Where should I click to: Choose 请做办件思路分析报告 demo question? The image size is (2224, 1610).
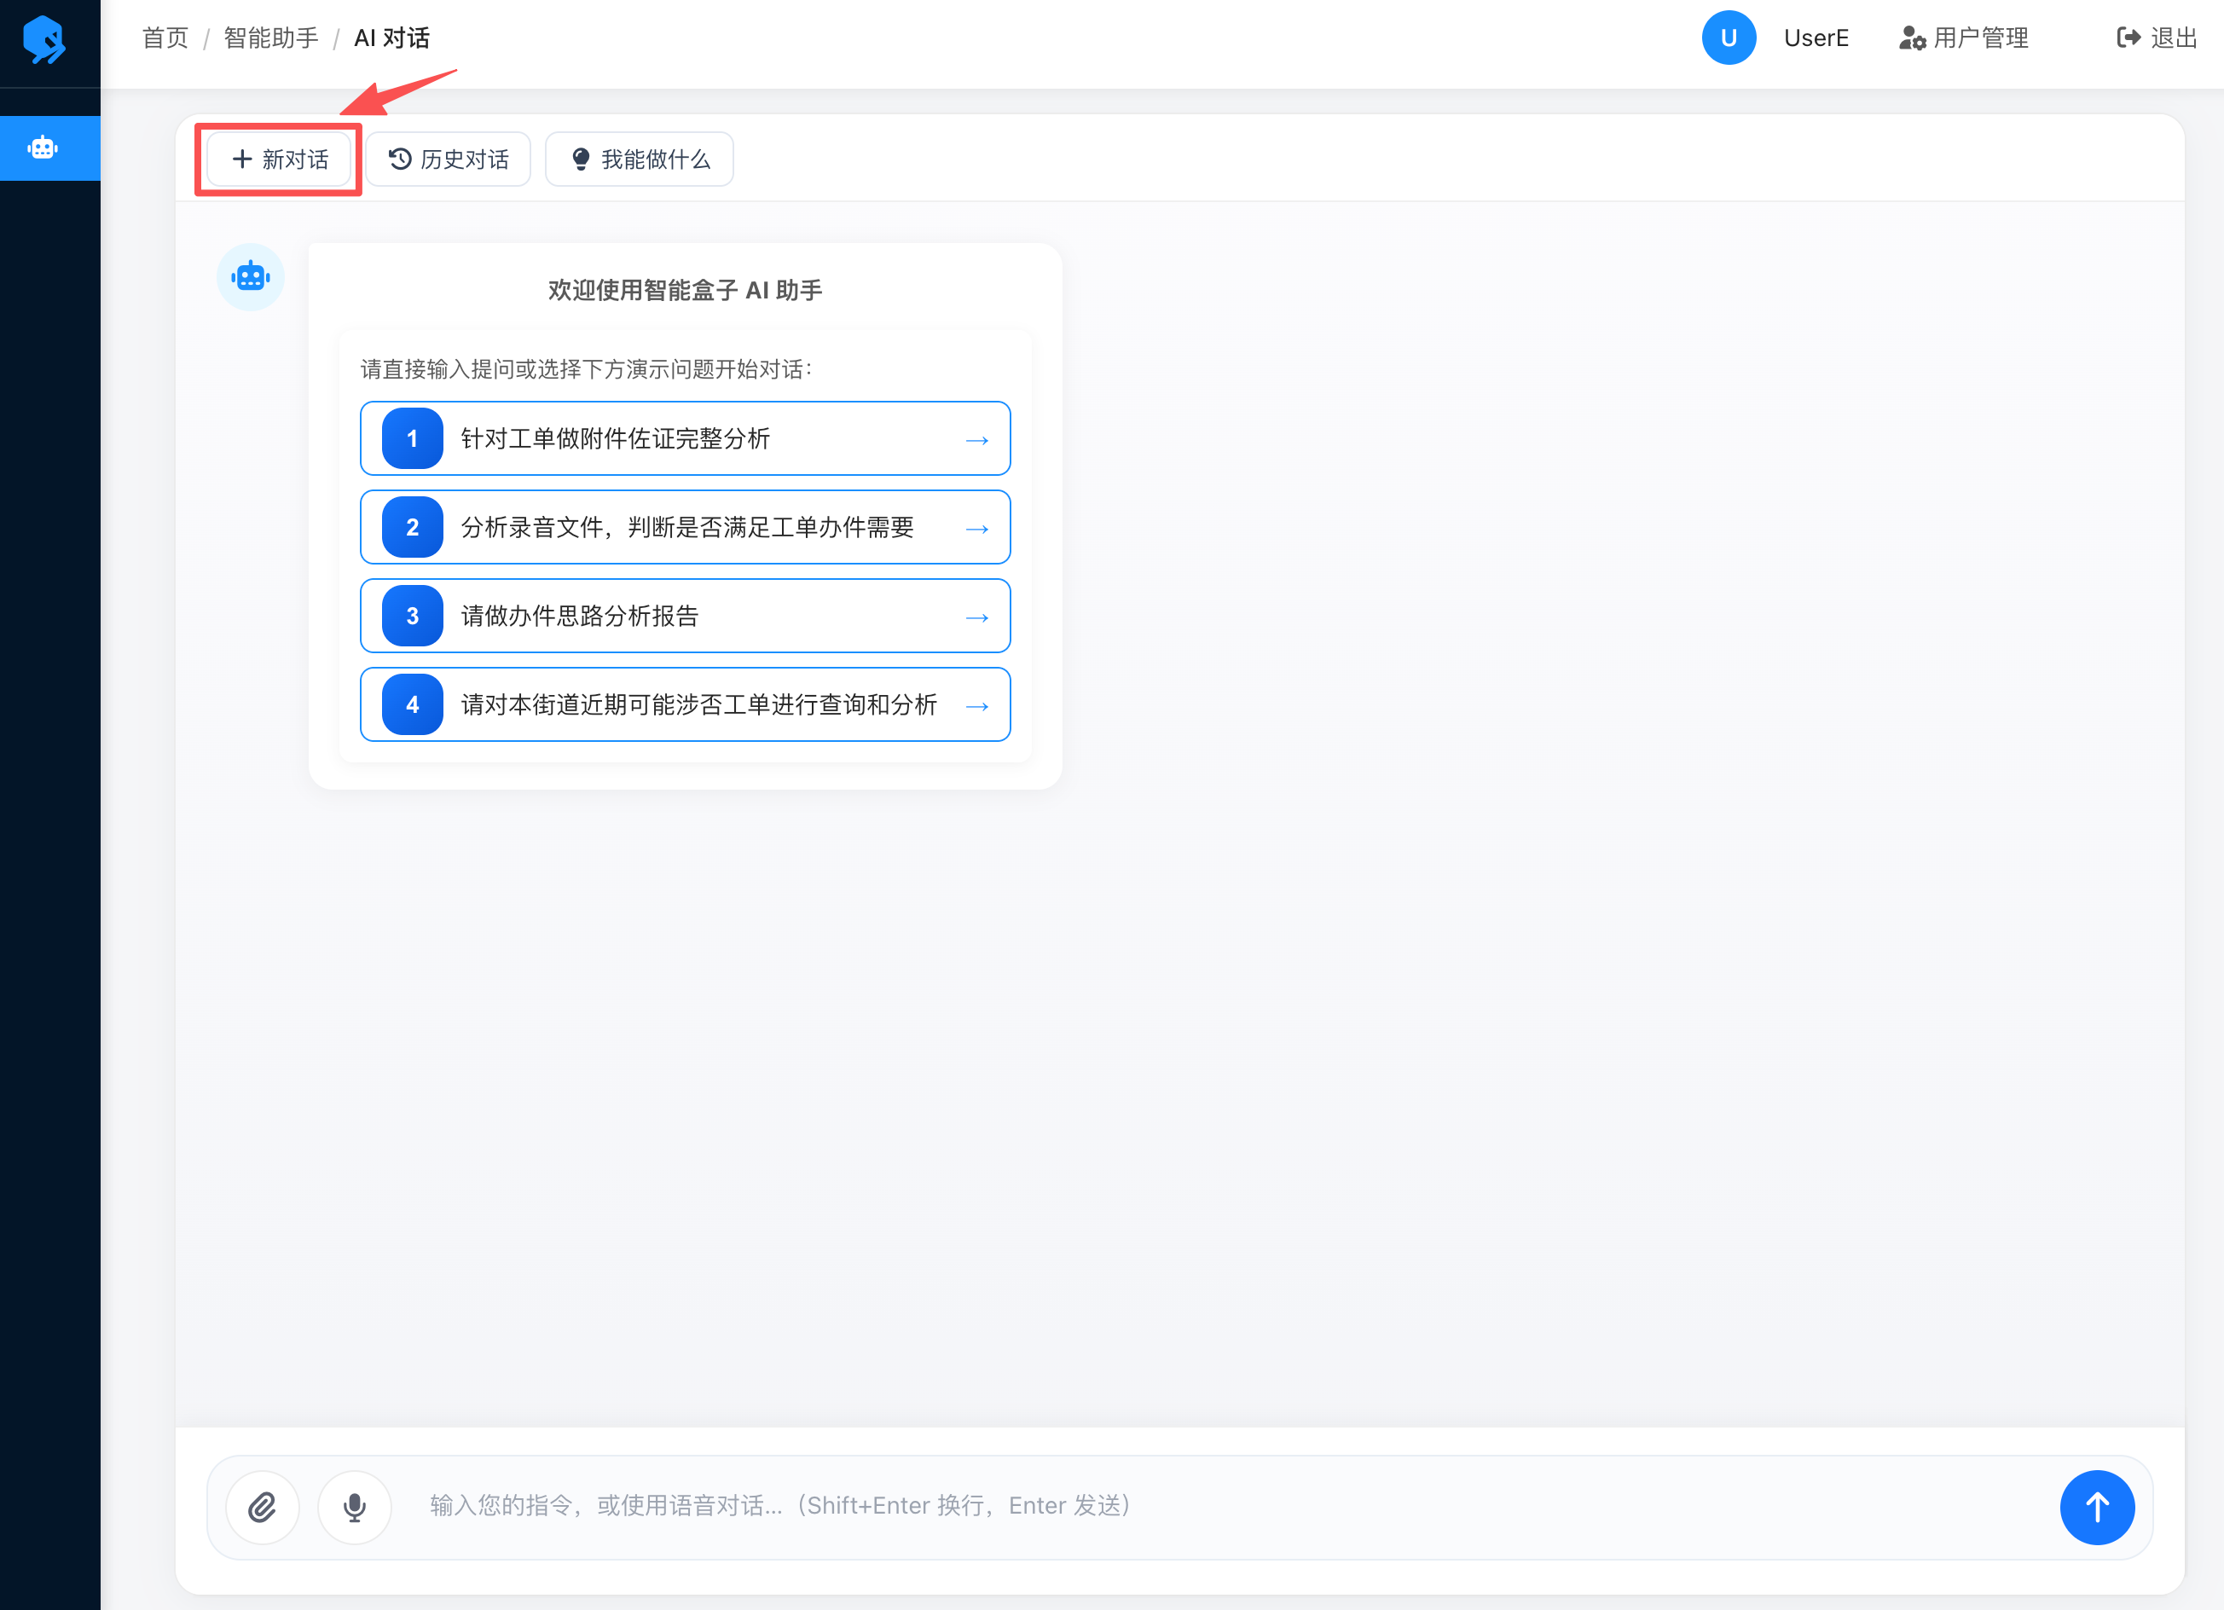coord(686,616)
